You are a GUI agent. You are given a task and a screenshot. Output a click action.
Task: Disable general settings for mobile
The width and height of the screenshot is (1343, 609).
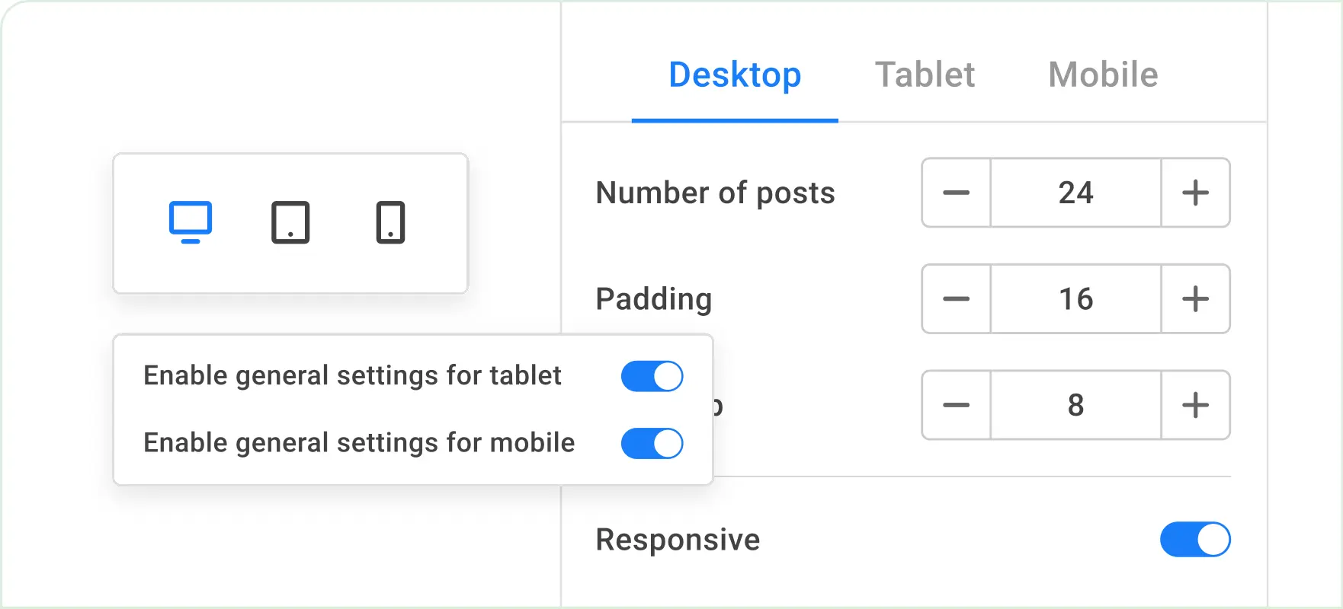click(x=651, y=443)
